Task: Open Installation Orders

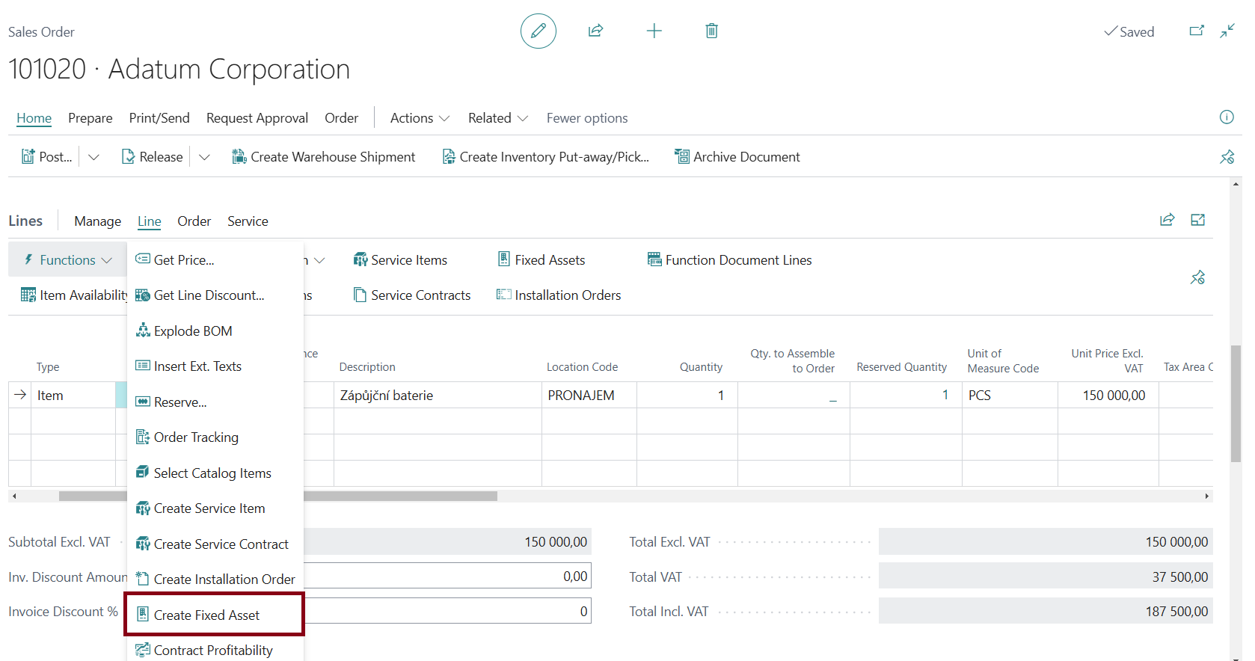Action: pyautogui.click(x=559, y=295)
